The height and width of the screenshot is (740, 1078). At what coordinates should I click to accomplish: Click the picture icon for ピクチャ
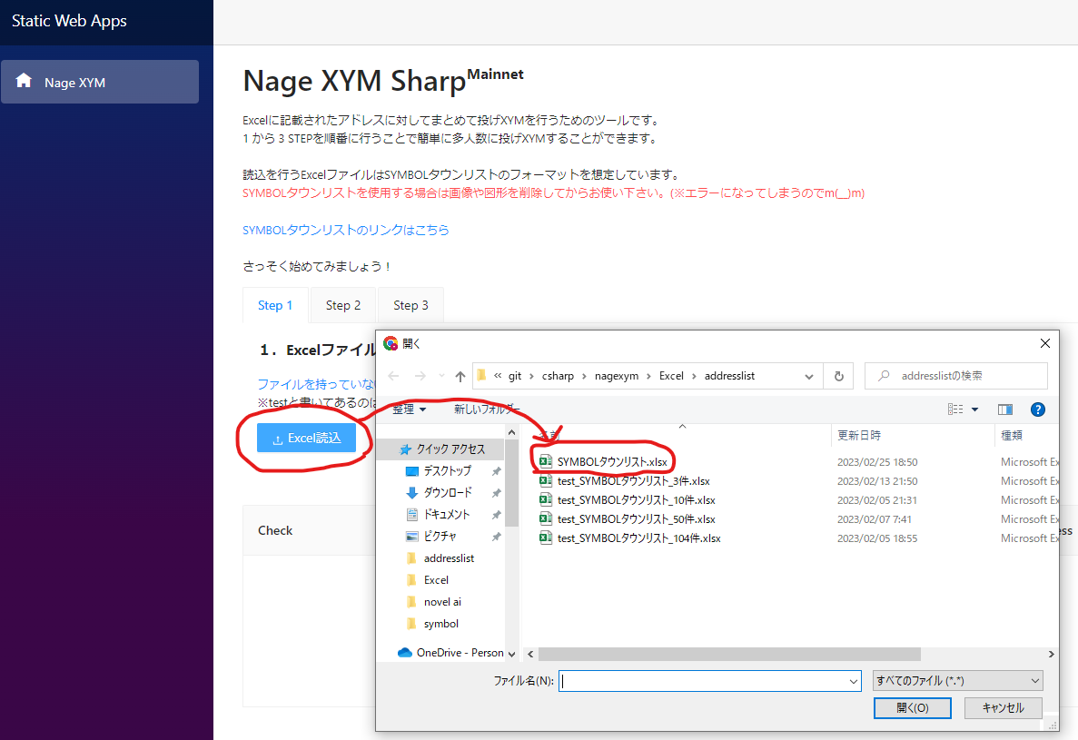[x=411, y=537]
